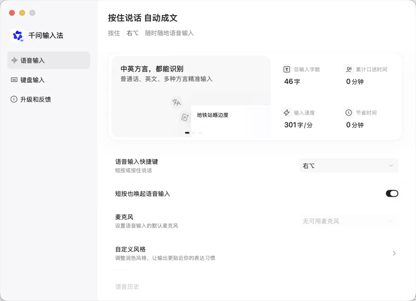This screenshot has width=416, height=301.
Task: Open the 无可用麦克风 microphone dropdown
Action: point(348,221)
